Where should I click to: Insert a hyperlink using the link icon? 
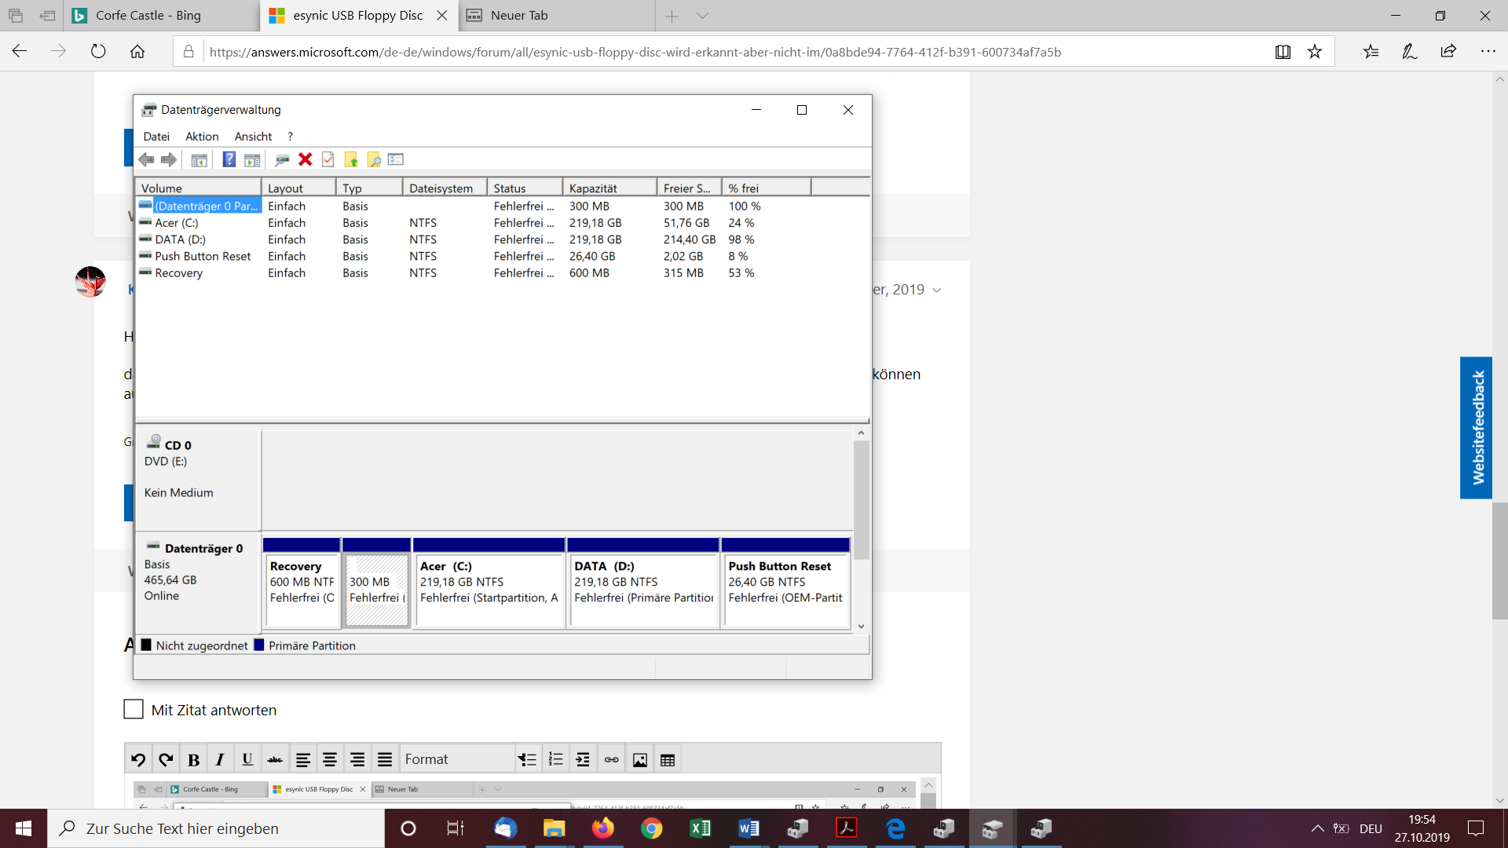click(611, 759)
